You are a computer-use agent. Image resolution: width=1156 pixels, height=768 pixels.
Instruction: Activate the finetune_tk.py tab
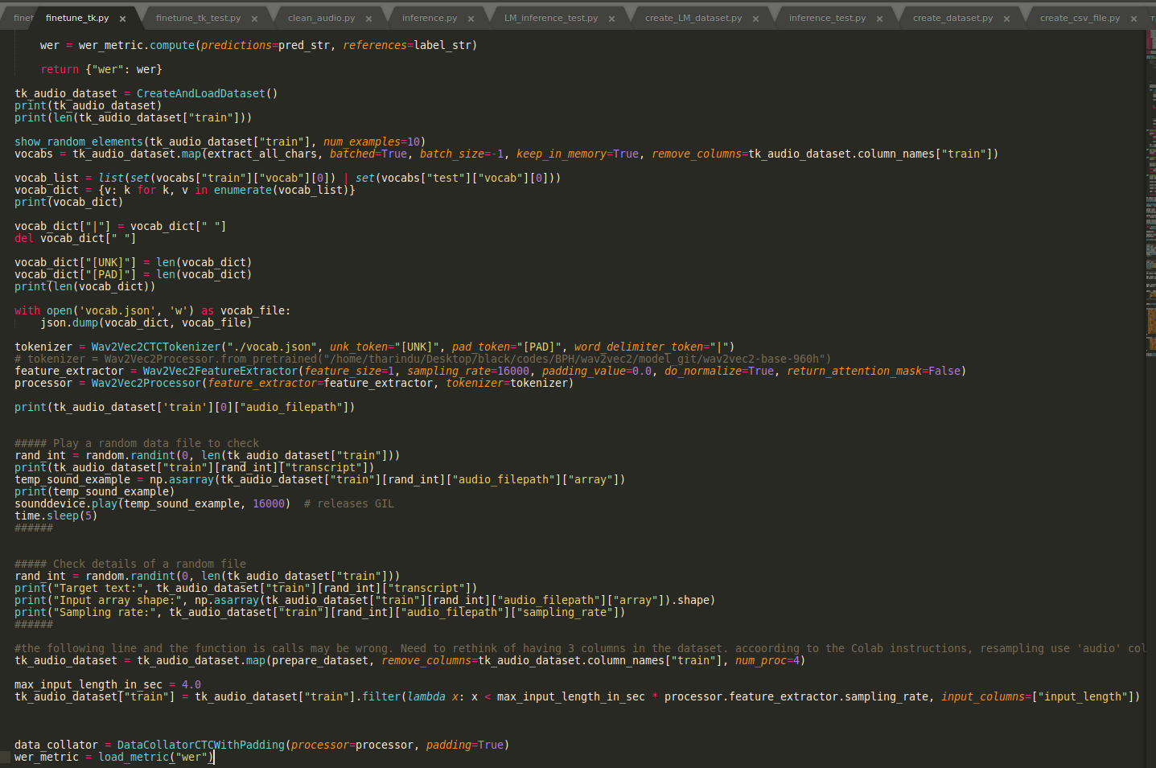(77, 18)
